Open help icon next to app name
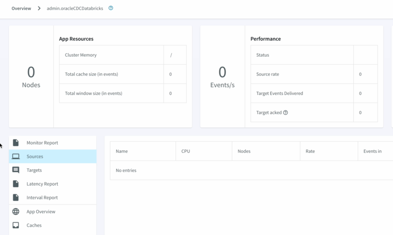Image resolution: width=393 pixels, height=235 pixels. [x=111, y=8]
